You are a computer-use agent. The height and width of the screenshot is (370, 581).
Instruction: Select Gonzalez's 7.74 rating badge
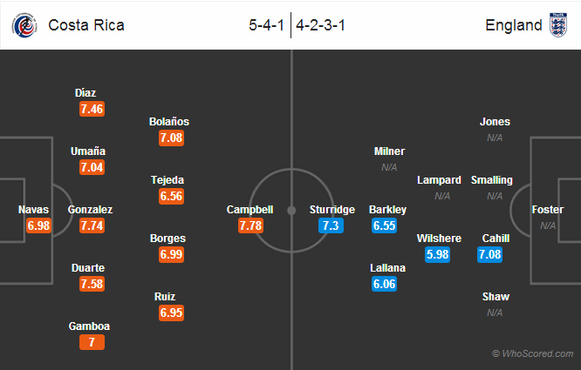pos(92,225)
